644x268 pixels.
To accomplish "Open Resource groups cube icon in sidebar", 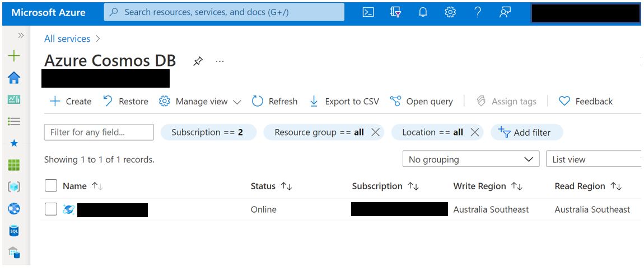I will (14, 187).
